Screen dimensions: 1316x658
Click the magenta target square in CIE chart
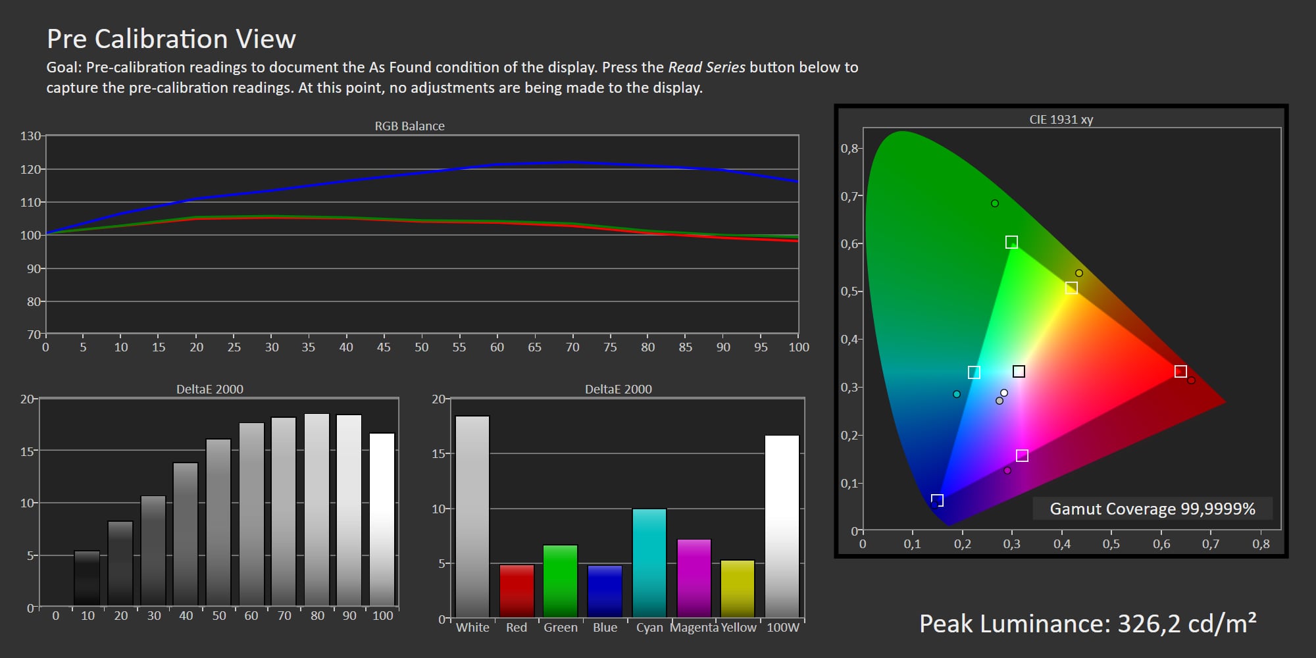[x=1022, y=456]
